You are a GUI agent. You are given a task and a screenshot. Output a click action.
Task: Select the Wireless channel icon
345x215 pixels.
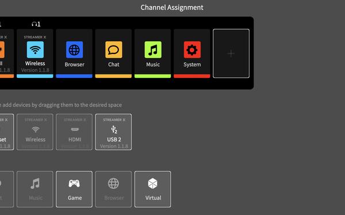35,49
